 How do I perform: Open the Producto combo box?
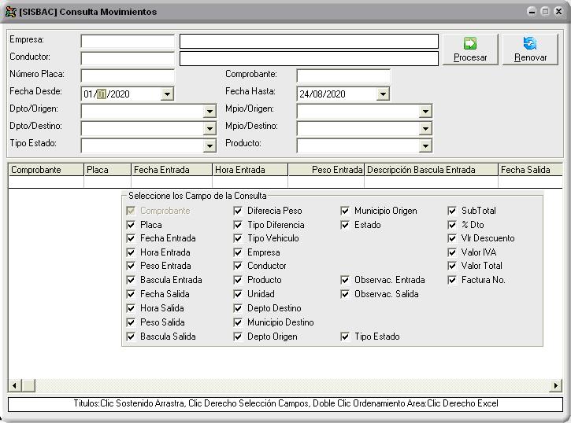[x=425, y=145]
